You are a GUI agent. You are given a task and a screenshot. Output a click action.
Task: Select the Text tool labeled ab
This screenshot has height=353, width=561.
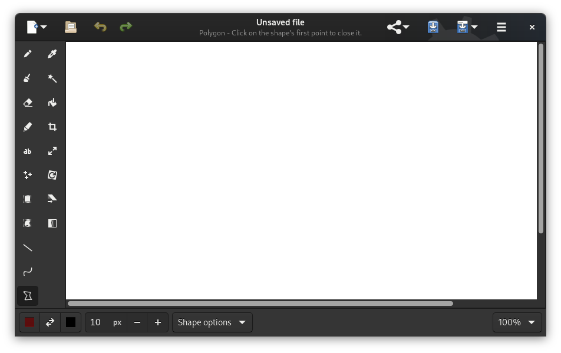(x=28, y=151)
